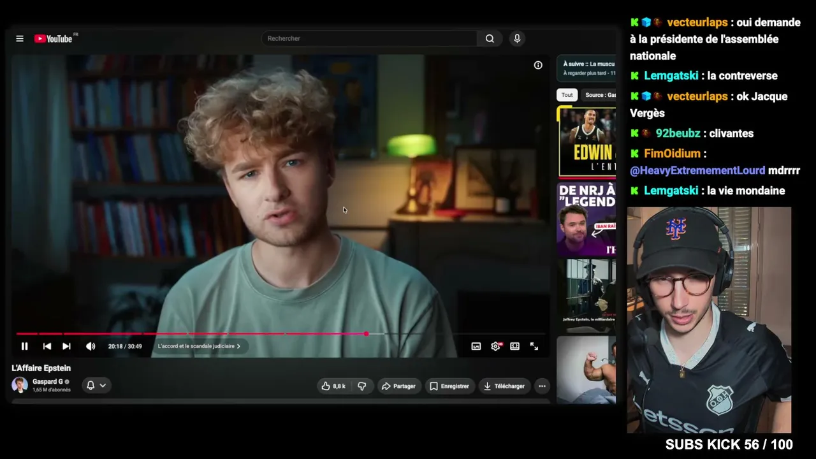The image size is (816, 459).
Task: Expand the chapter 'L'accord et le scandale judiciaire'
Action: coord(199,346)
